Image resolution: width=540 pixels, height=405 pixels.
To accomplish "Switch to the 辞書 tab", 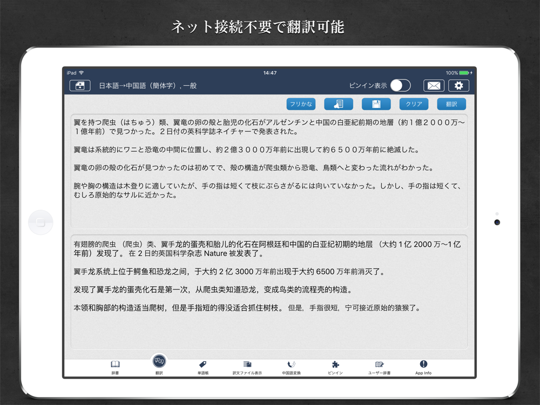I will click(x=115, y=367).
